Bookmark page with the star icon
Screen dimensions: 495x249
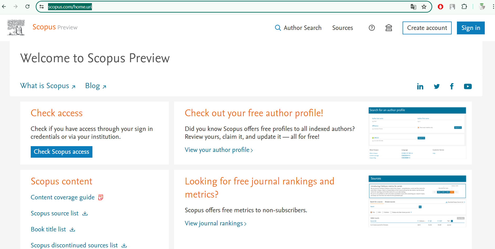point(424,7)
